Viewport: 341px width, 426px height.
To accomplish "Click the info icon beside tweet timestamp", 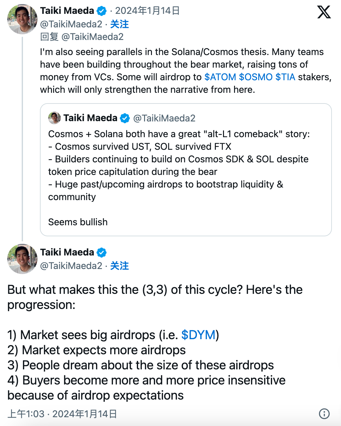I will coord(324,414).
